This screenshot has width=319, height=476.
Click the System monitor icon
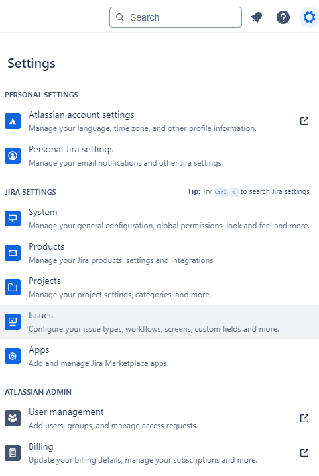13,218
